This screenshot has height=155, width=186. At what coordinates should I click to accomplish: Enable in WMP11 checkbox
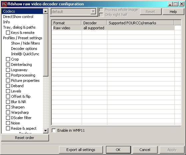[x=54, y=130]
